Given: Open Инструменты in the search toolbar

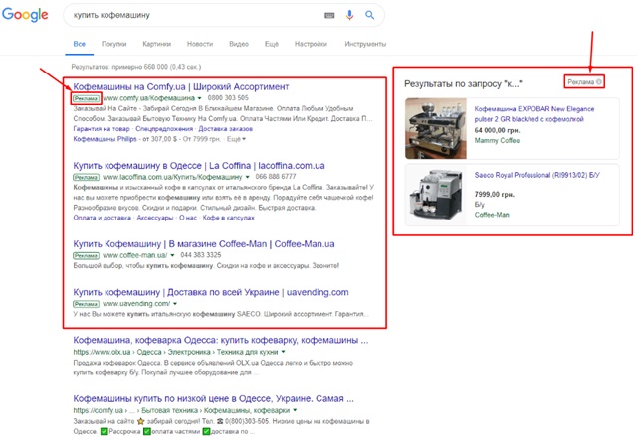Looking at the screenshot, I should 365,44.
